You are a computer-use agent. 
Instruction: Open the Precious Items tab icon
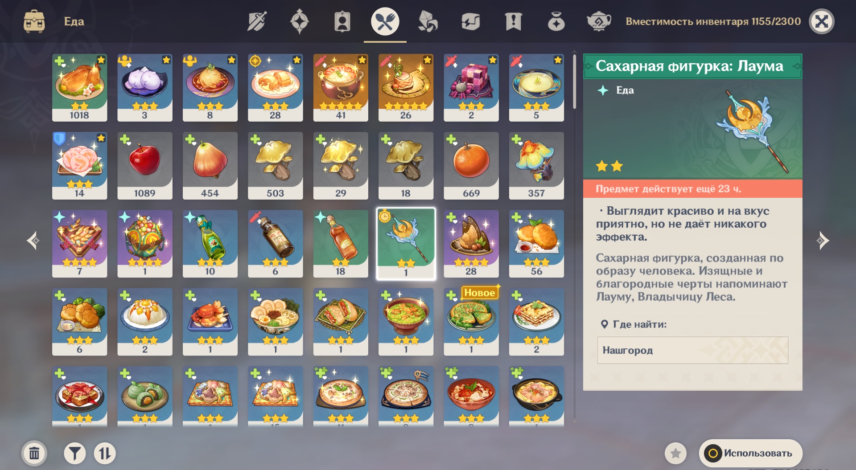click(x=556, y=21)
